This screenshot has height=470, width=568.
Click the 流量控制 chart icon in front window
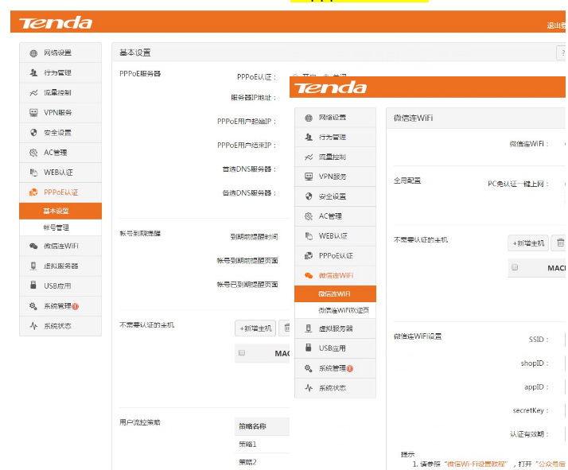(309, 157)
